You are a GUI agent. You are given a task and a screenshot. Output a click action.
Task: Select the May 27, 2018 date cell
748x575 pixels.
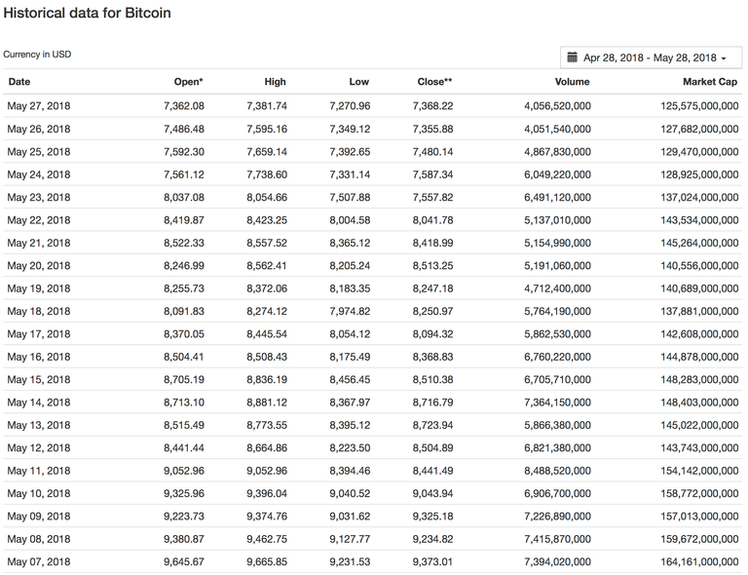coord(39,106)
